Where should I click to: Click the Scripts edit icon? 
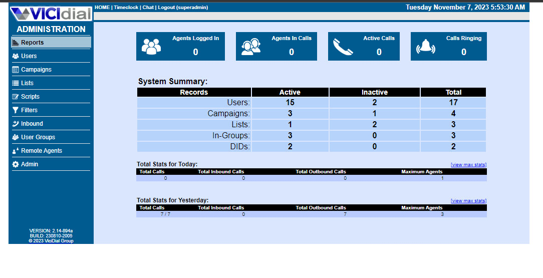[16, 97]
